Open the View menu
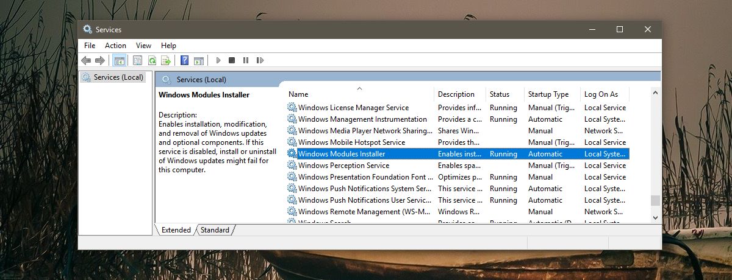 (x=143, y=46)
